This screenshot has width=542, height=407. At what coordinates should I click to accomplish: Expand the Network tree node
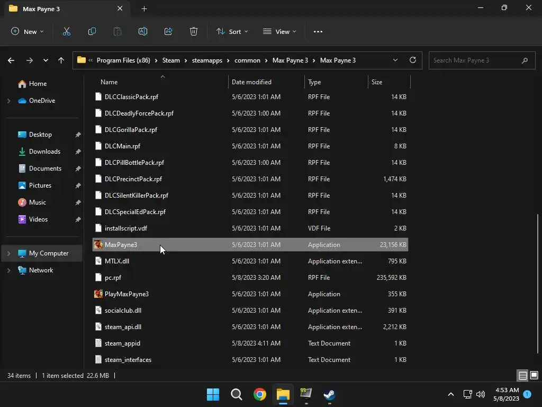(x=8, y=270)
